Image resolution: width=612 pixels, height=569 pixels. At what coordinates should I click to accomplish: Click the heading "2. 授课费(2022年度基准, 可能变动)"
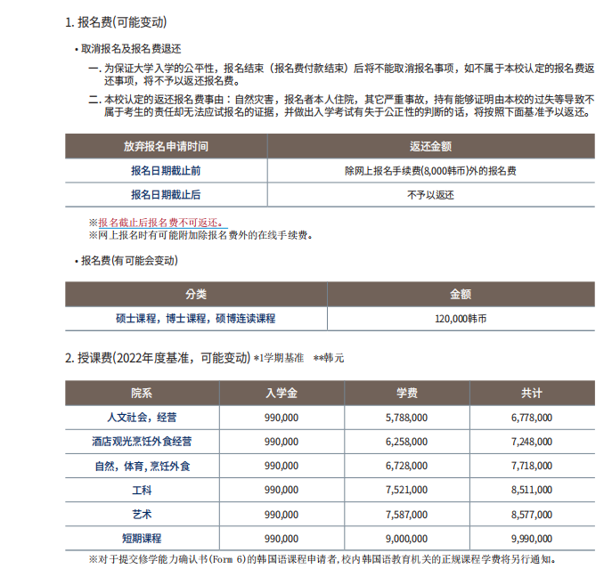point(158,357)
